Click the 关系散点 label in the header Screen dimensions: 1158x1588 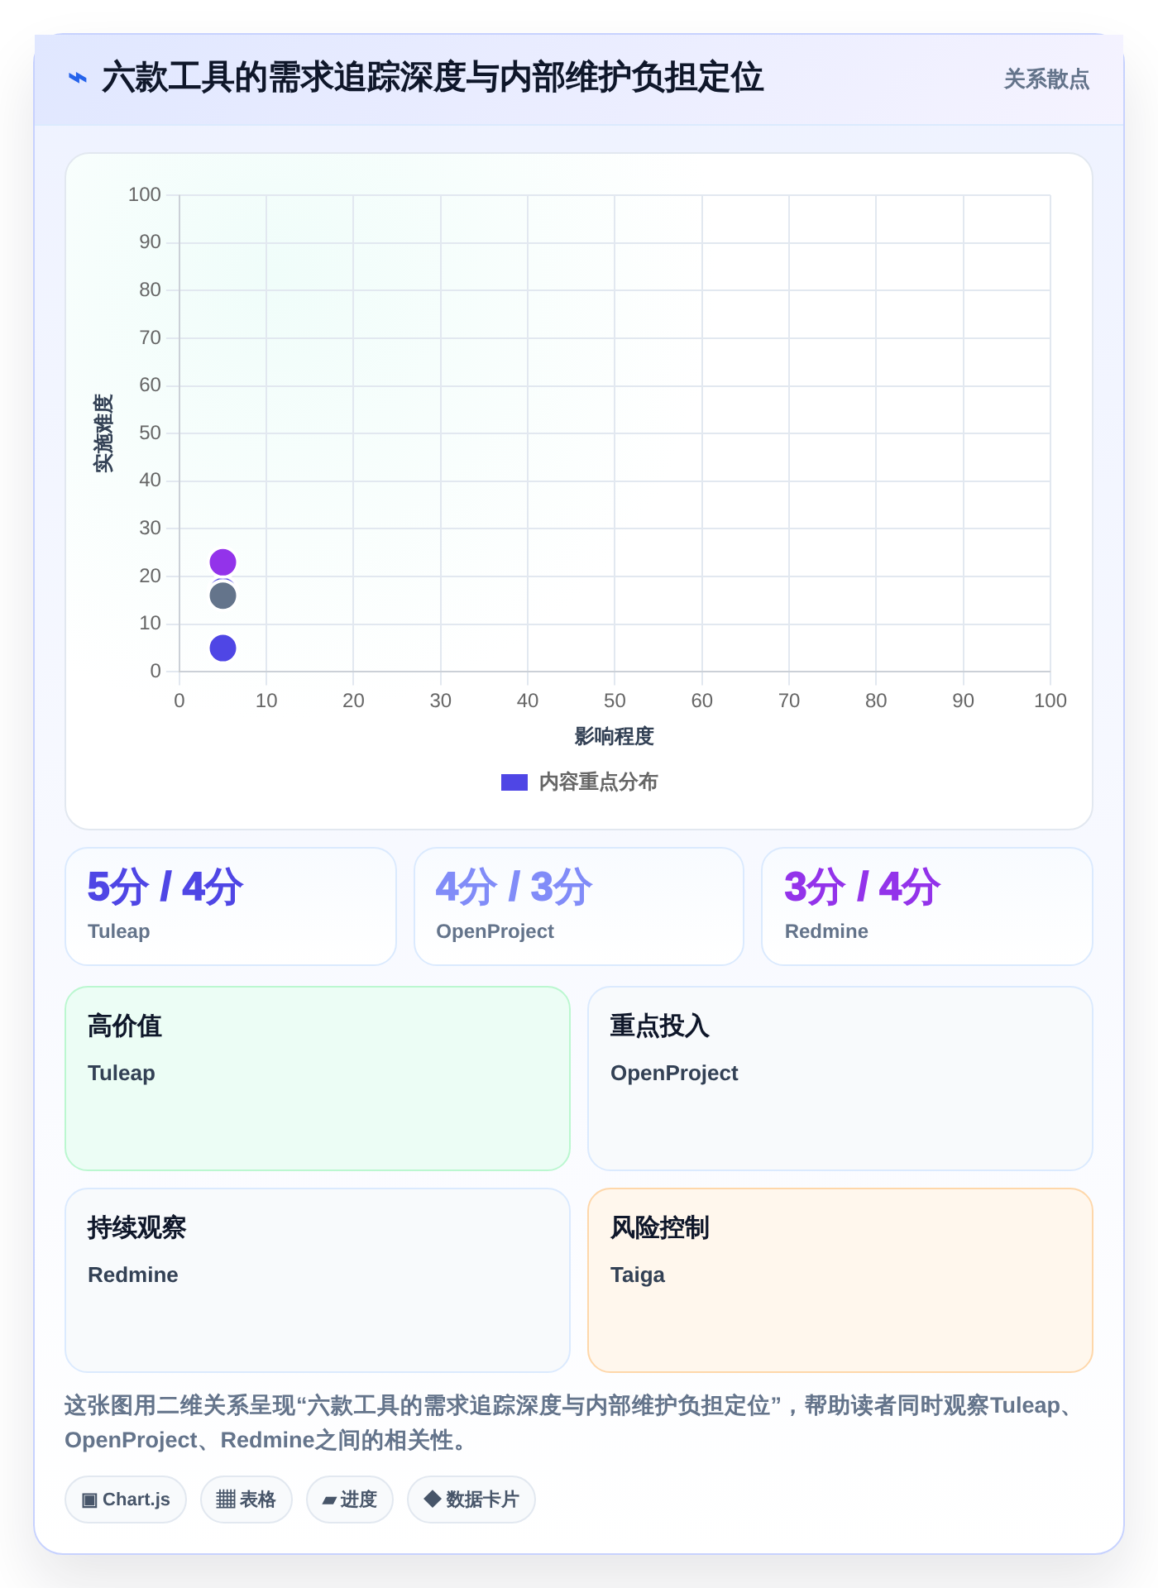(x=1046, y=79)
